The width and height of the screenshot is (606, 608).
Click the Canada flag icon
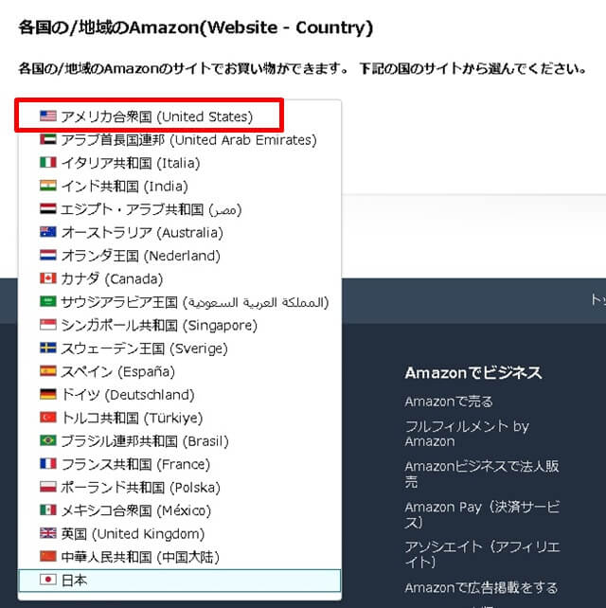pyautogui.click(x=48, y=279)
